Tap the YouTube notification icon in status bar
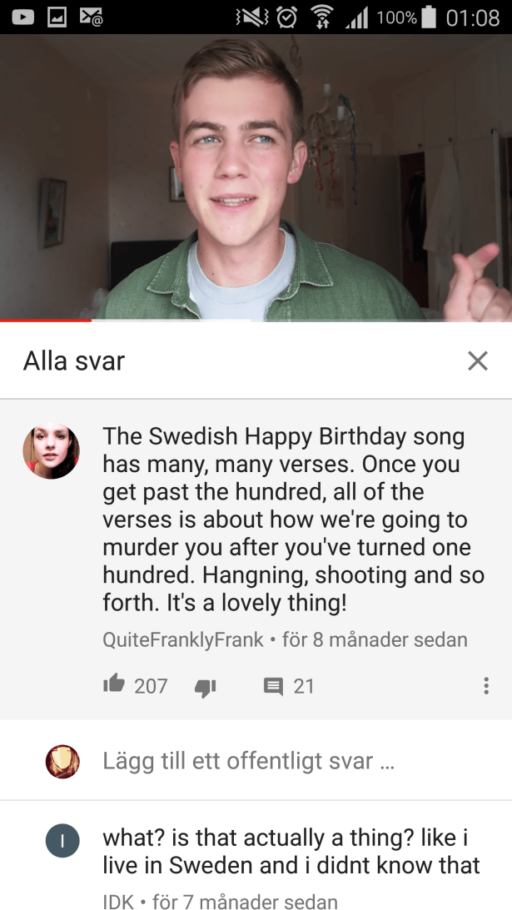 [23, 17]
